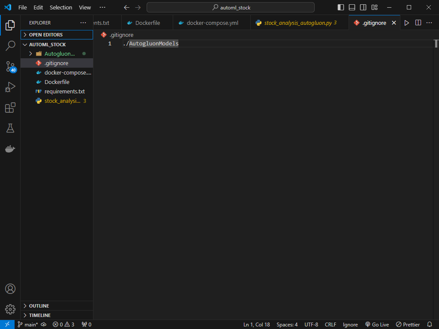Open the Explorer view in activity bar

(x=10, y=25)
